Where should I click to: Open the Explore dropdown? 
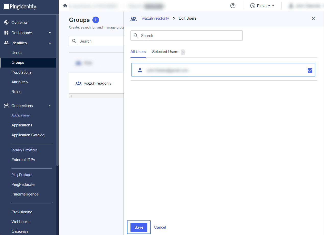point(262,6)
